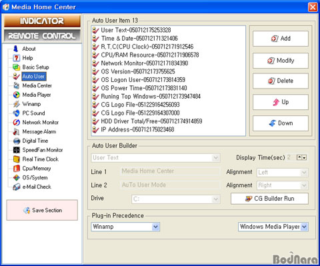Add a new auto user item
This screenshot has height=266, width=320.
pyautogui.click(x=281, y=39)
